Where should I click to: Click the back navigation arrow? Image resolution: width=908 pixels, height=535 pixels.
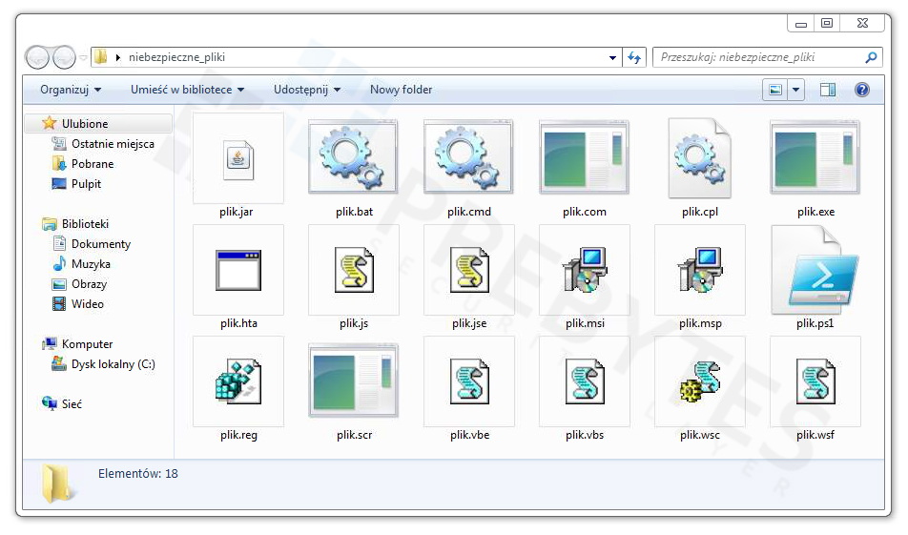(x=37, y=57)
